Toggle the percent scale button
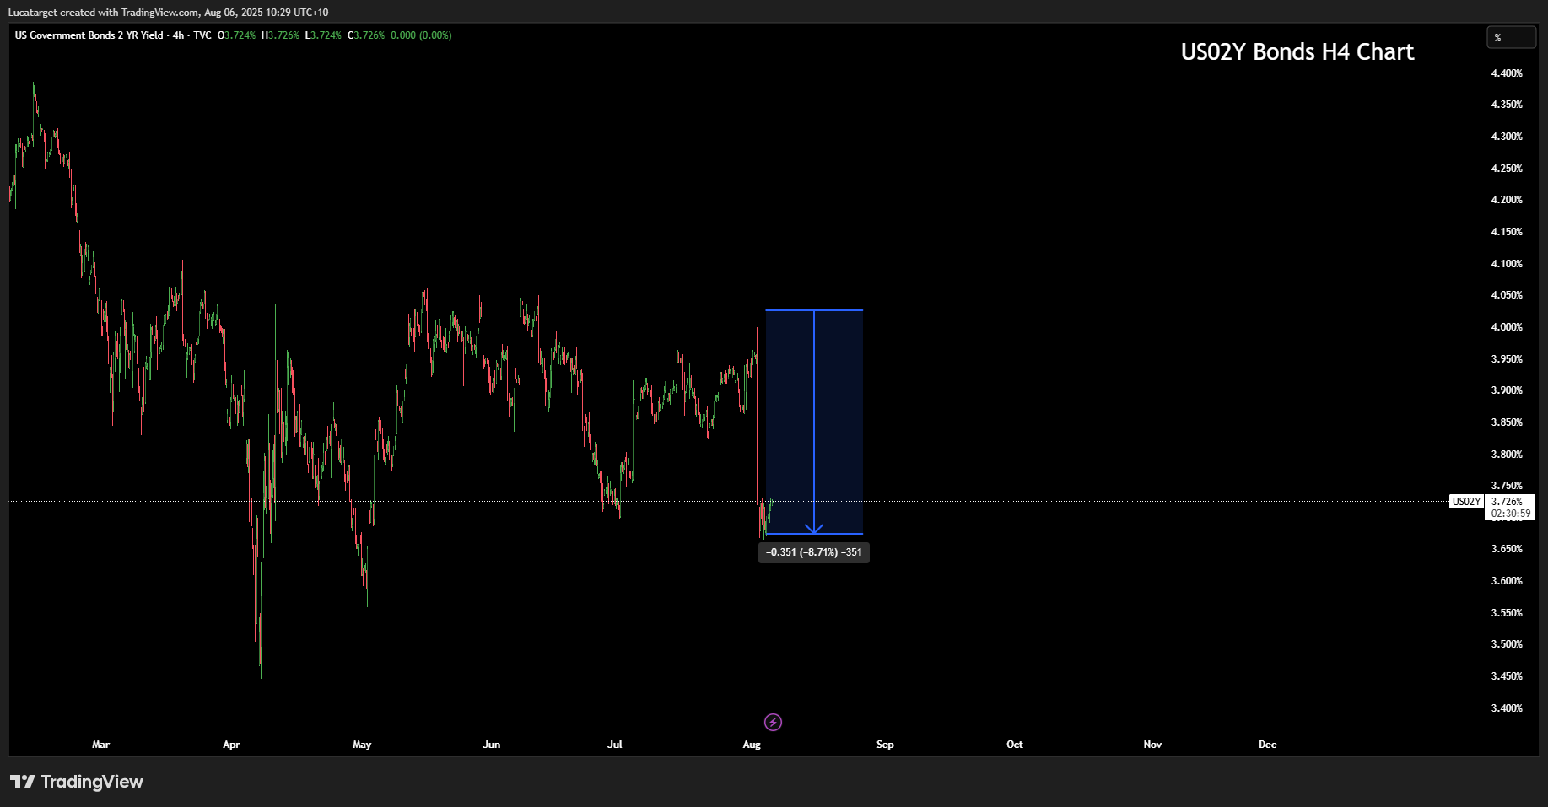This screenshot has height=807, width=1548. [1509, 38]
